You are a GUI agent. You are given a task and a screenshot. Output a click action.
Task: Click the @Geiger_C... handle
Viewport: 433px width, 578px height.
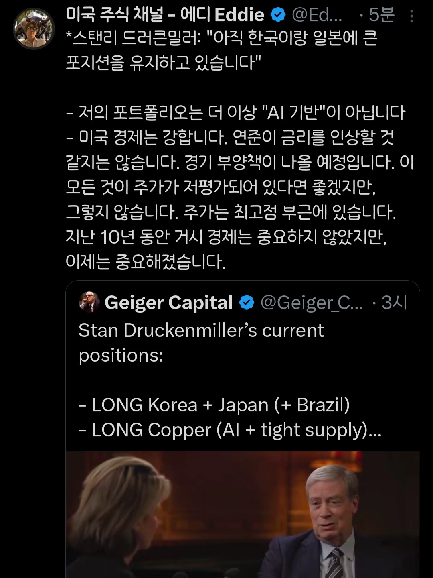[x=312, y=303]
